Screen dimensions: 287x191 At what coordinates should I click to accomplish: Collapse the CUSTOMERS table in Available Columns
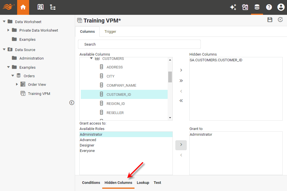(x=91, y=59)
